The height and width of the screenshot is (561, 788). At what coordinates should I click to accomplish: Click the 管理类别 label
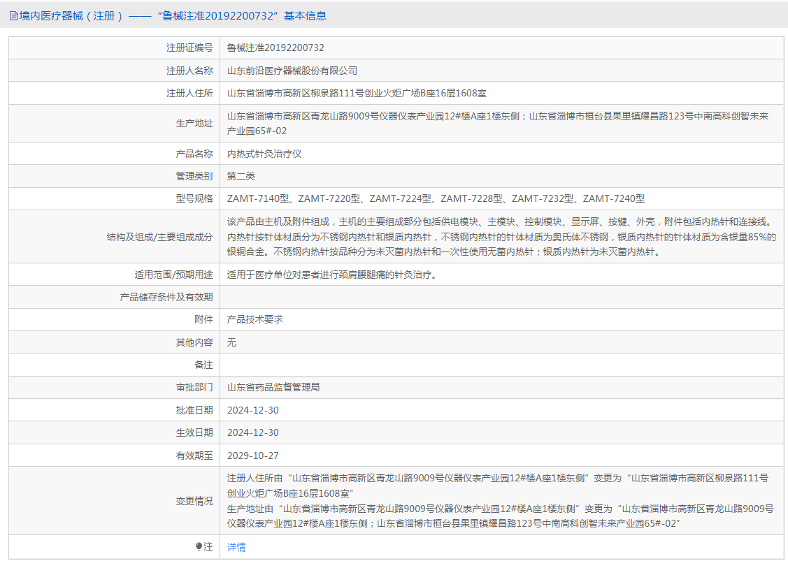194,176
